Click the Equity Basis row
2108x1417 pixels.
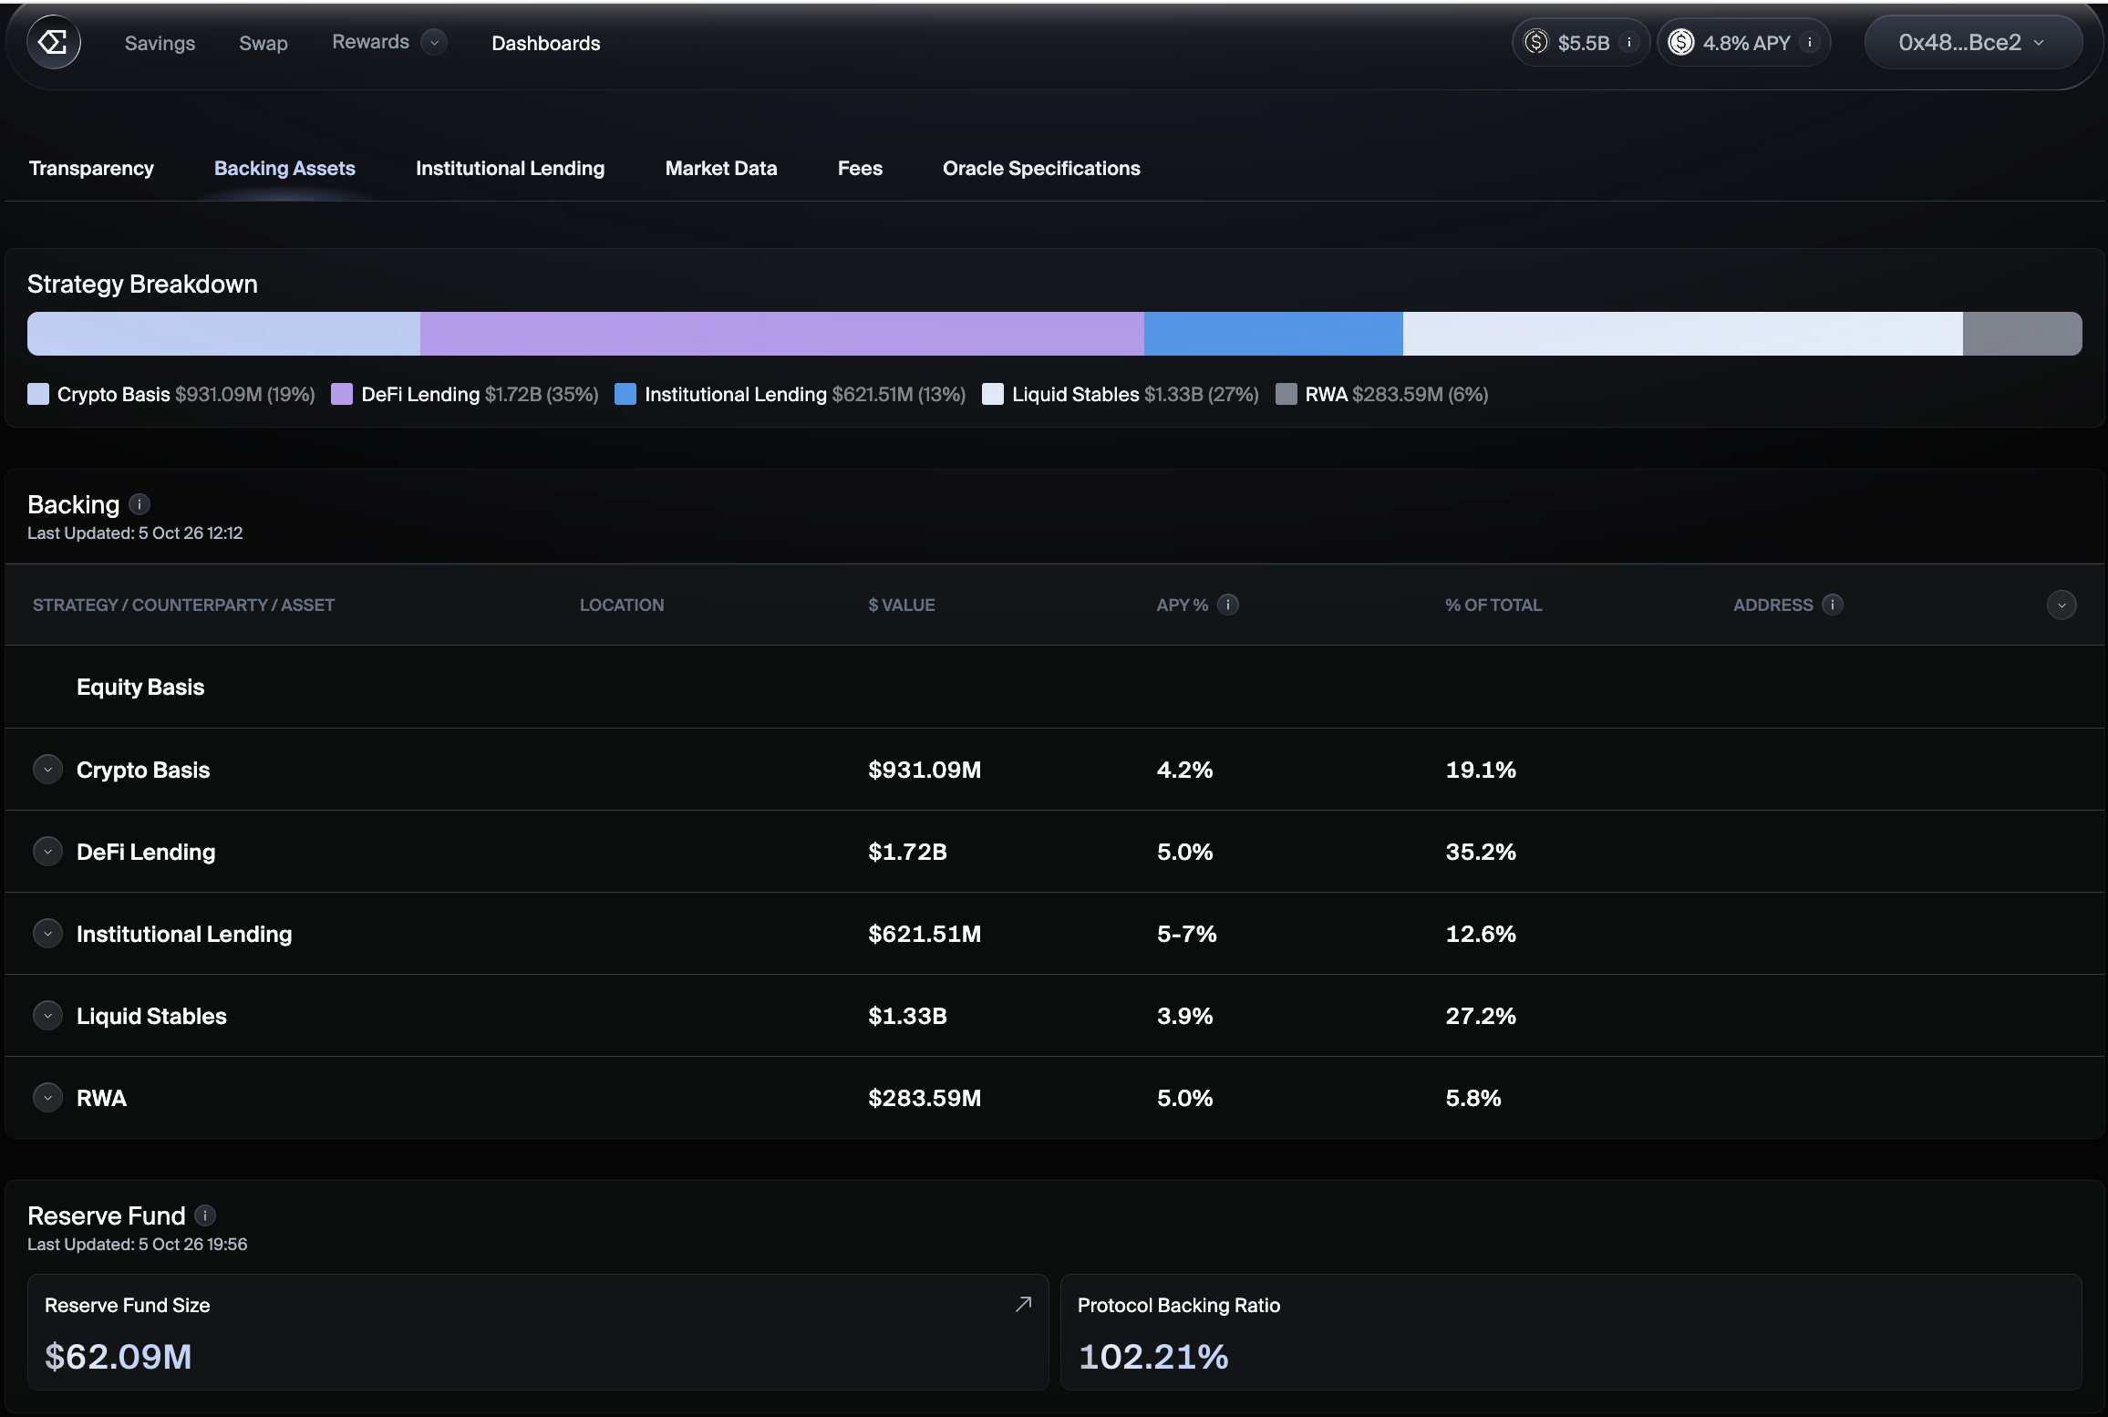[x=1055, y=687]
